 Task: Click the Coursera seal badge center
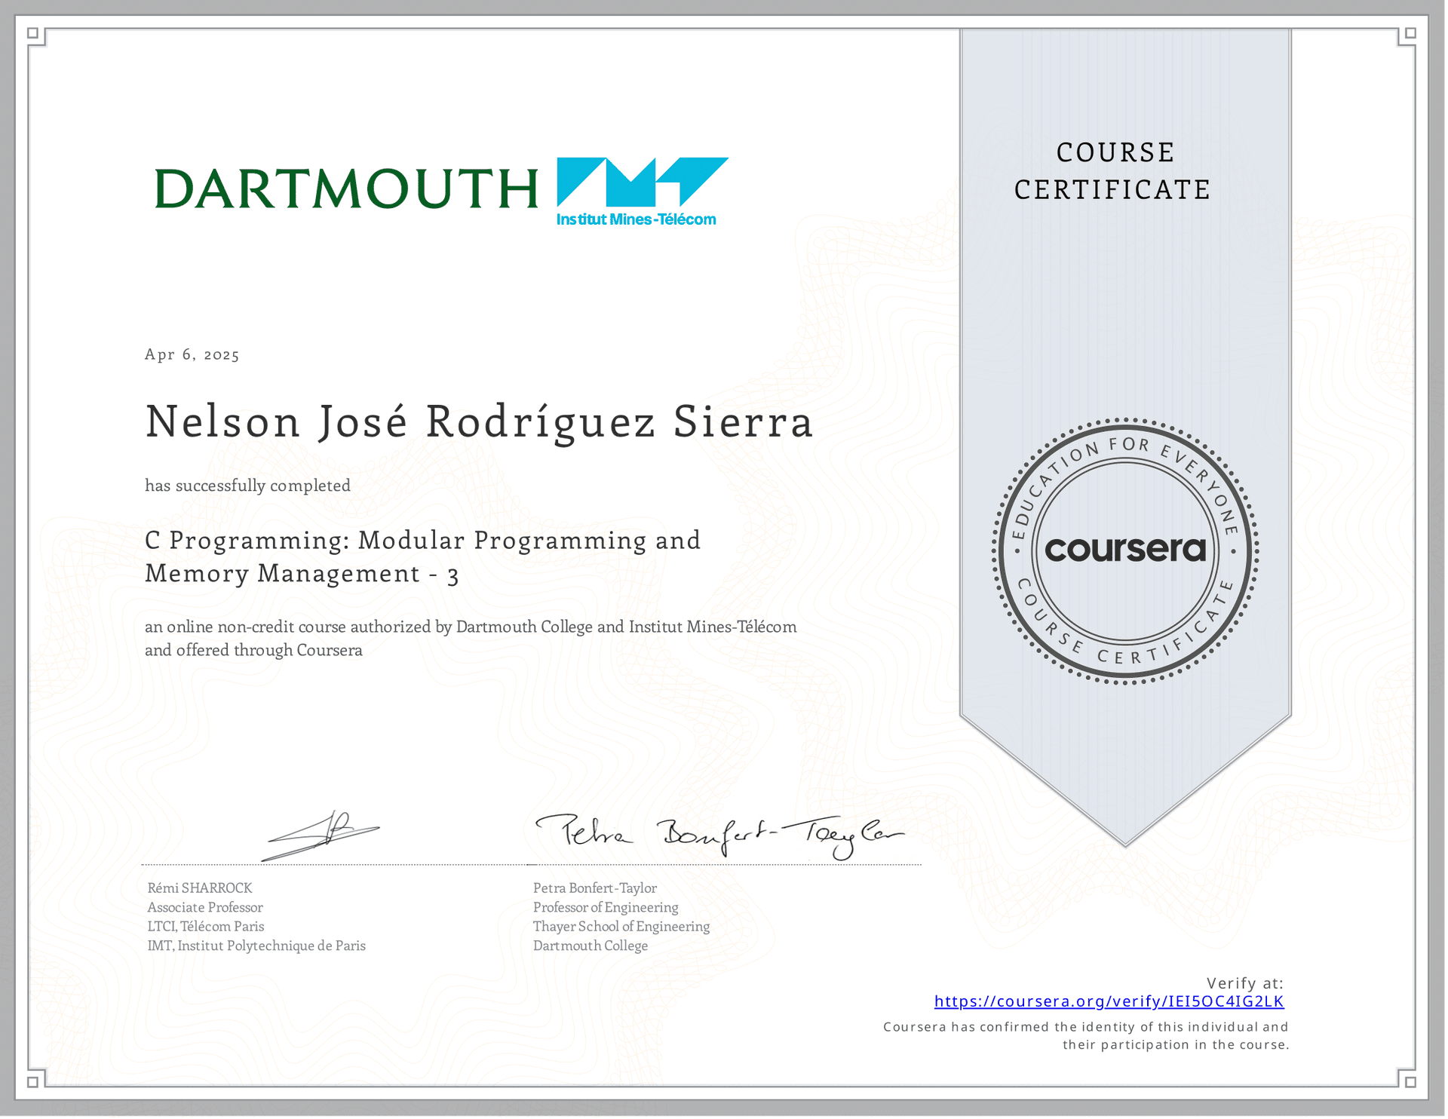1127,550
